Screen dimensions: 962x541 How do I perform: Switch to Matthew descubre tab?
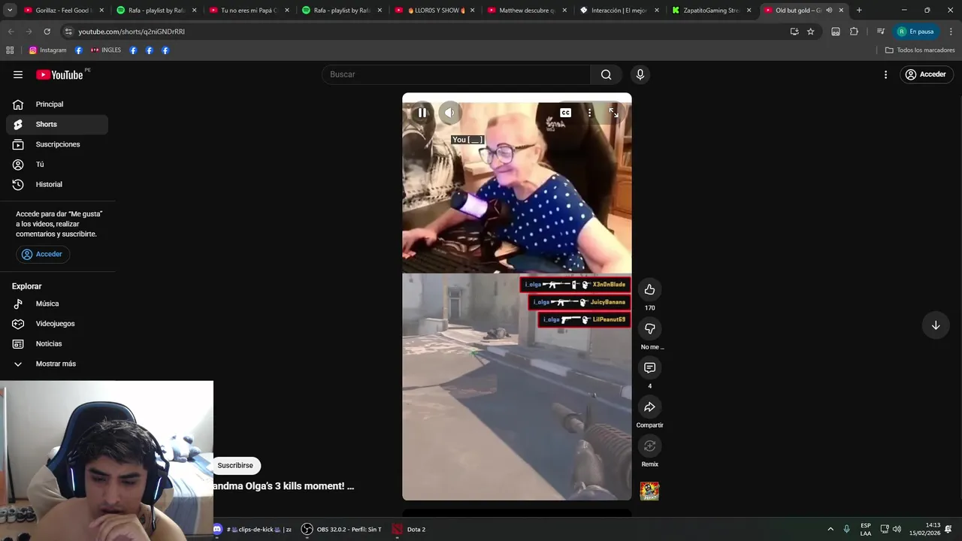[527, 11]
